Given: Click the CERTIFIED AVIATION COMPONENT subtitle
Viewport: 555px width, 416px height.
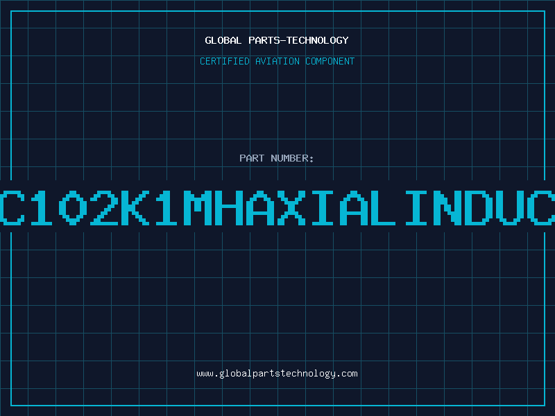Looking at the screenshot, I should 277,61.
